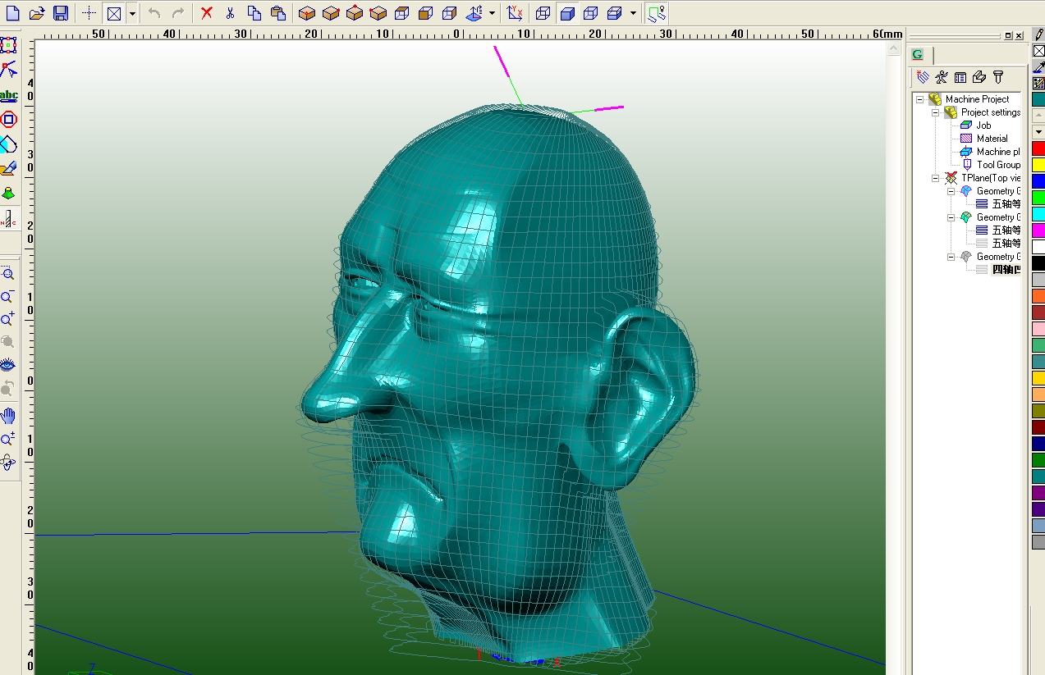1045x675 pixels.
Task: Select the pencil edit tool on left toolbar
Action: pos(9,169)
